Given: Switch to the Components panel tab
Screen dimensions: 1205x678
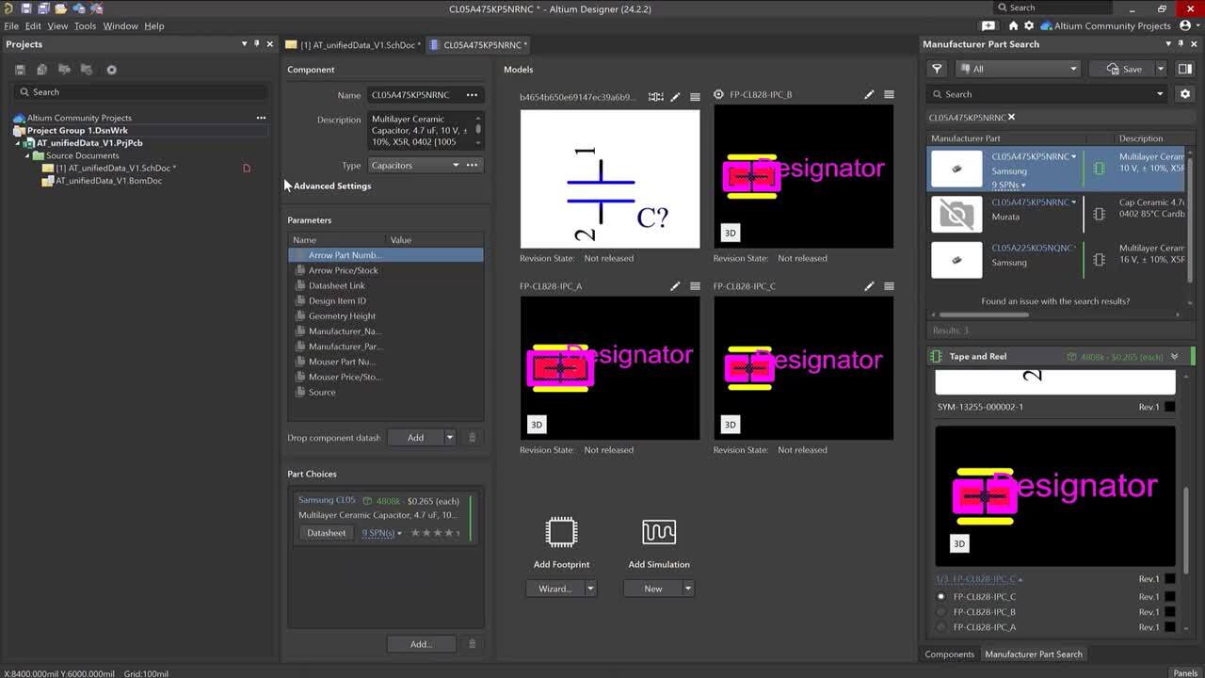Looking at the screenshot, I should (x=949, y=654).
